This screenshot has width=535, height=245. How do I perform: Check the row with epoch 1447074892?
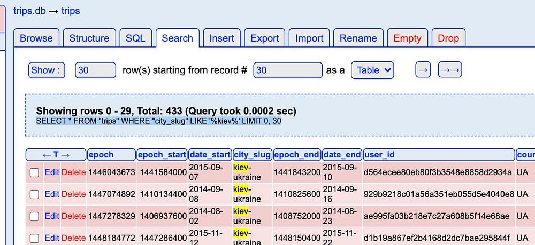coord(34,194)
